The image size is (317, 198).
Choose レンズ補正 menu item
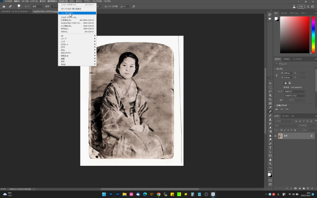tap(77, 26)
